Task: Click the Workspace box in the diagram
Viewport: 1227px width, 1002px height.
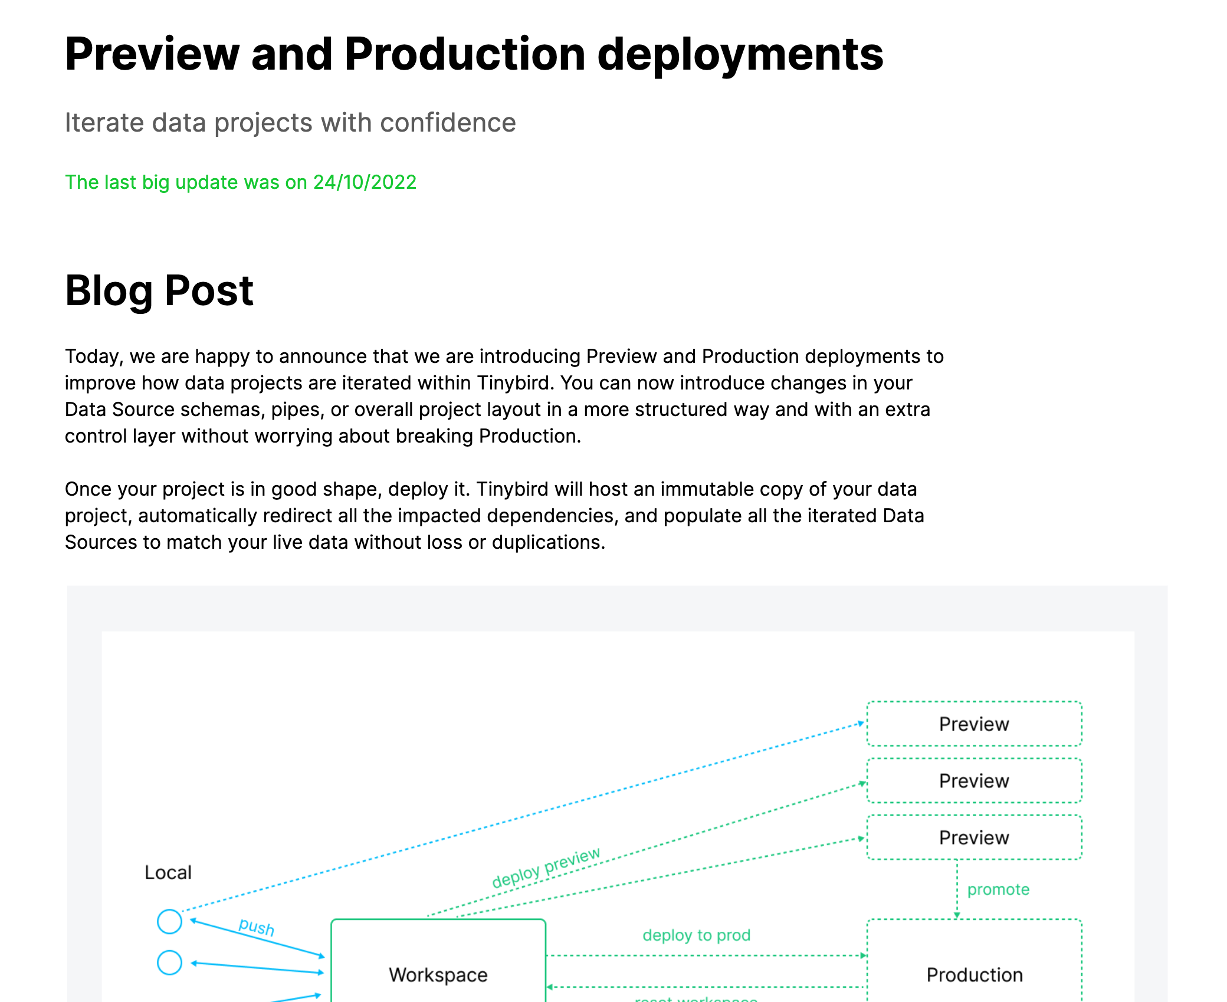Action: pos(438,974)
